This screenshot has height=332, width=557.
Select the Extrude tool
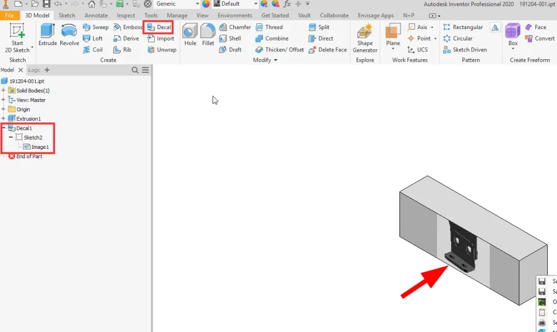coord(48,34)
